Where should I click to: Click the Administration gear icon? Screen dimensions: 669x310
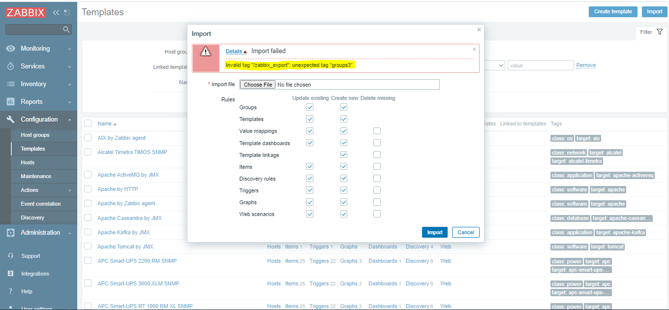tap(10, 233)
